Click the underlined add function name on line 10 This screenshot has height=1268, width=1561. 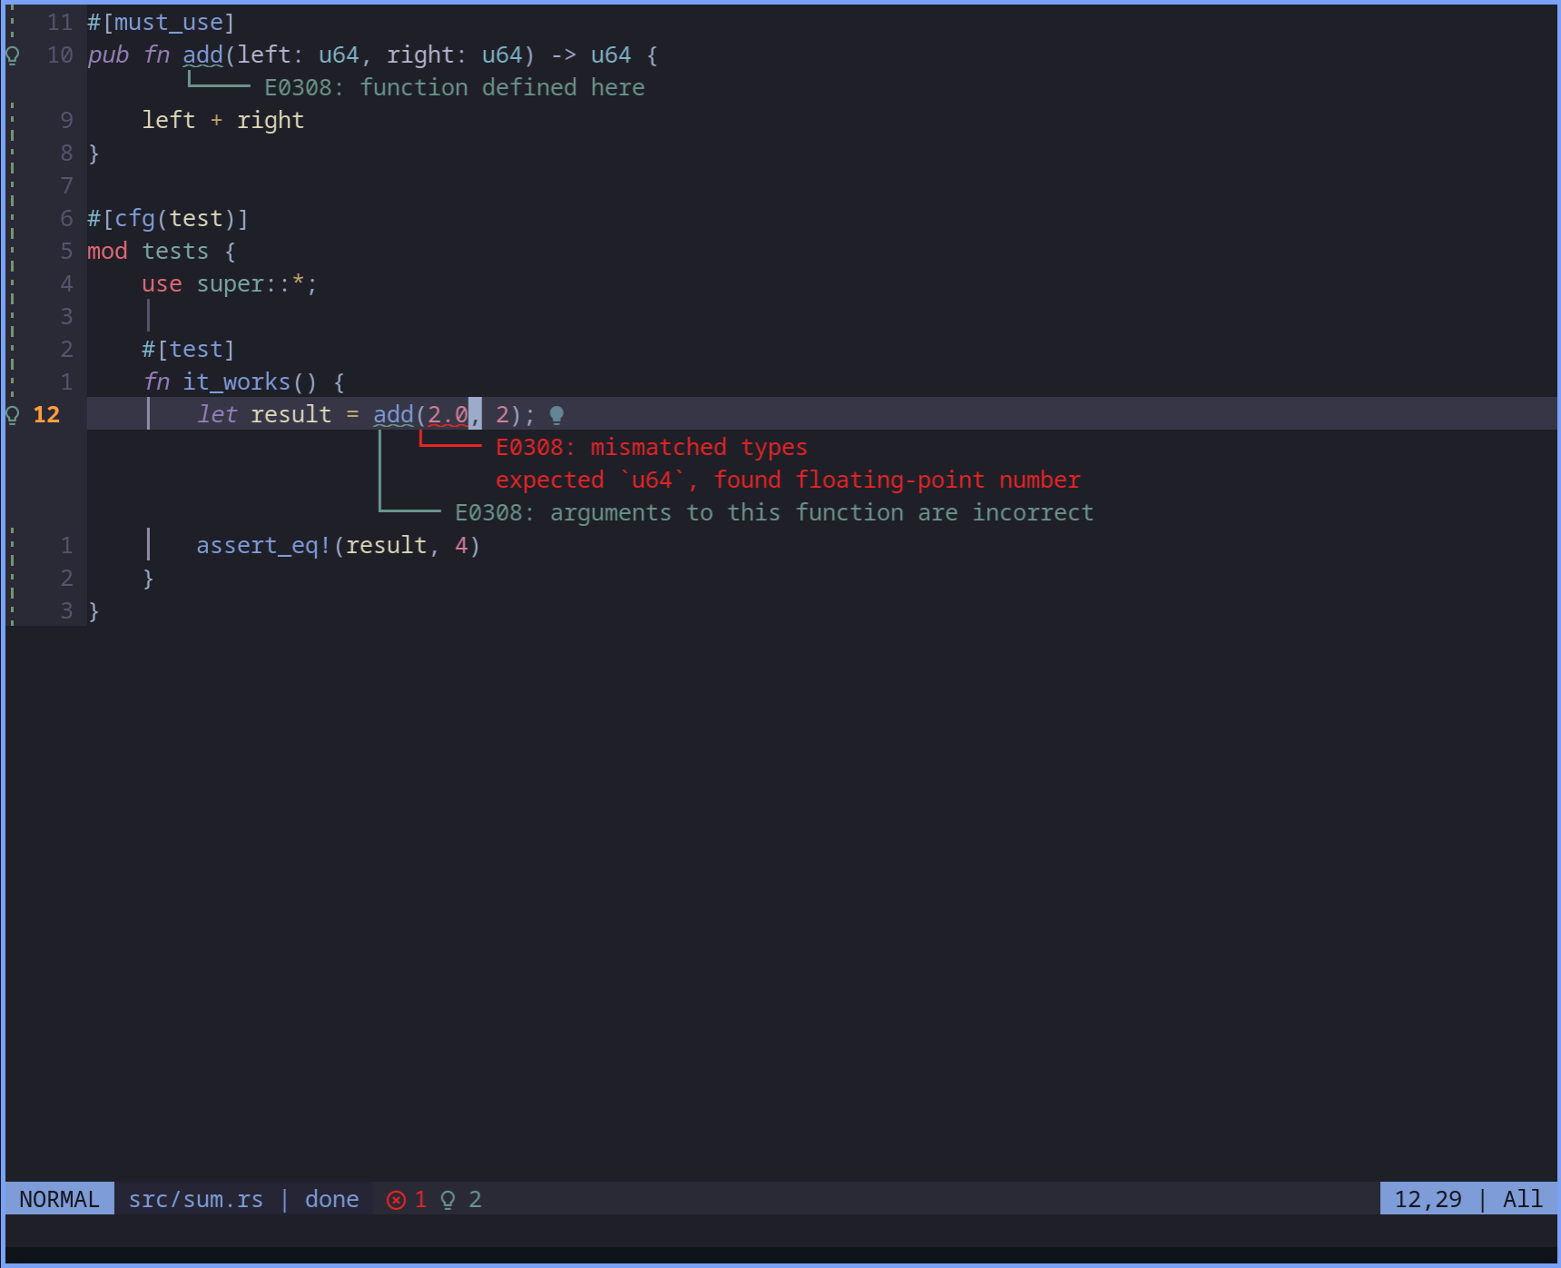coord(203,54)
